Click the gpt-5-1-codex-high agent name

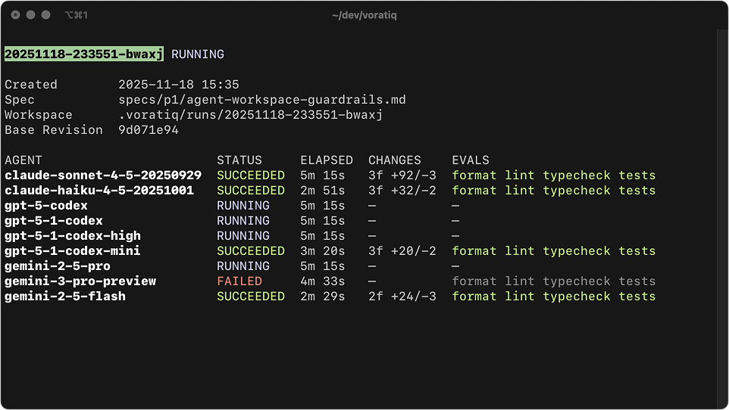point(73,236)
